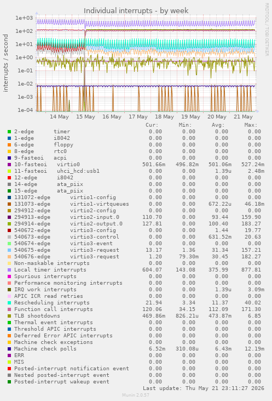Click the 'Last update' timestamp line

click(204, 388)
